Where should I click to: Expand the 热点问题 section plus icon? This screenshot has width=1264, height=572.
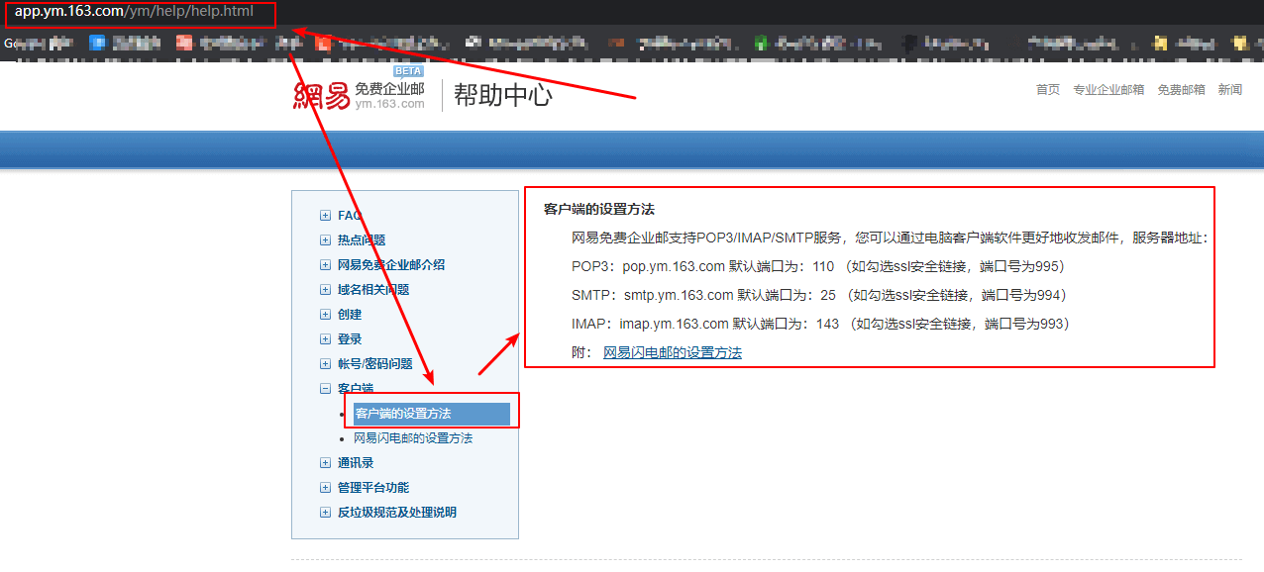[325, 240]
